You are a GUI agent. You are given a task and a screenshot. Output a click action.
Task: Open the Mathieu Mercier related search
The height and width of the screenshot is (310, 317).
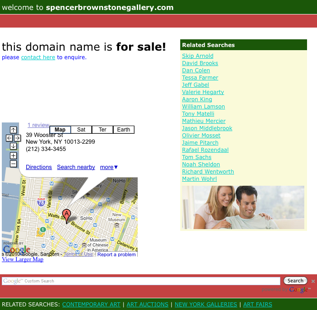pyautogui.click(x=204, y=121)
